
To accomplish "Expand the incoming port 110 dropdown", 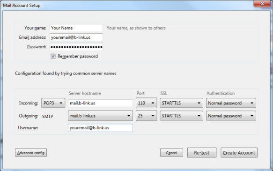I will pos(146,103).
